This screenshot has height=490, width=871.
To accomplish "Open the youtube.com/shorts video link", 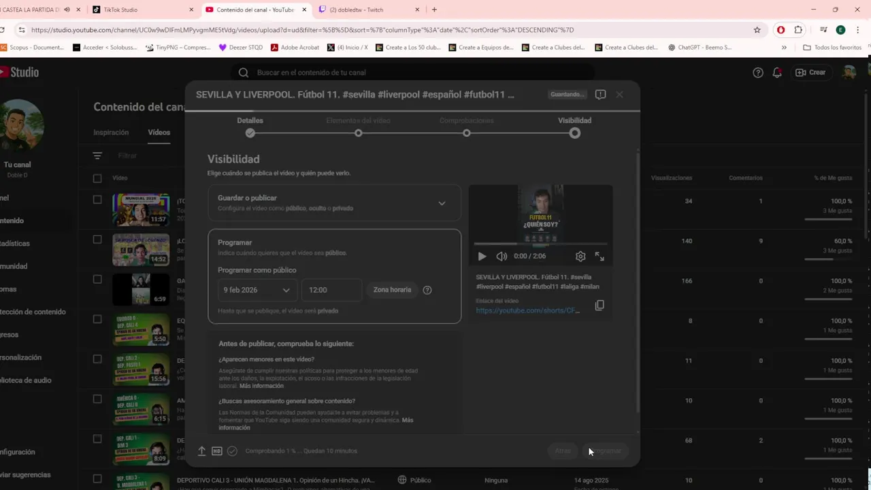I will click(x=528, y=310).
